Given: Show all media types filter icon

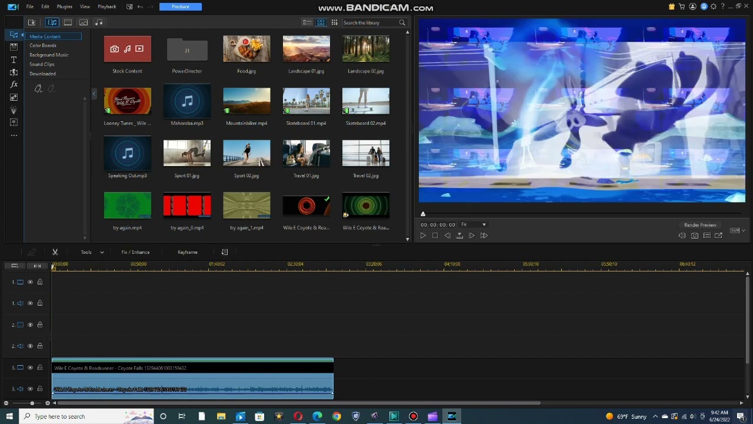Looking at the screenshot, I should click(52, 22).
